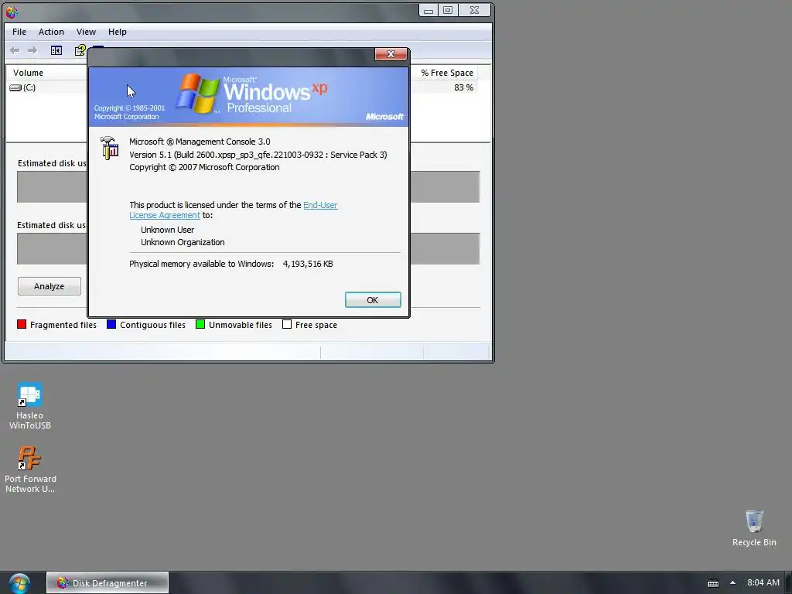Screen dimensions: 792x594
Task: Click the Properties help toolbar icon
Action: [80, 50]
